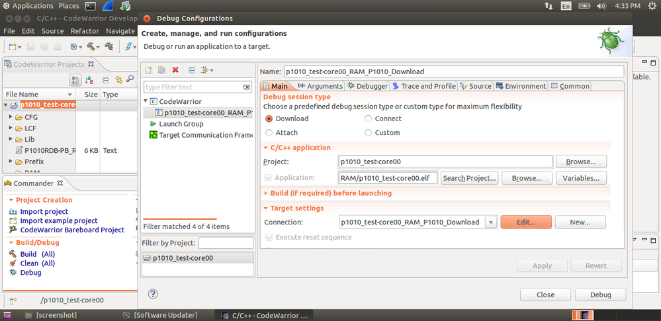Select the Custom debug session radio
The image size is (661, 321).
(369, 132)
